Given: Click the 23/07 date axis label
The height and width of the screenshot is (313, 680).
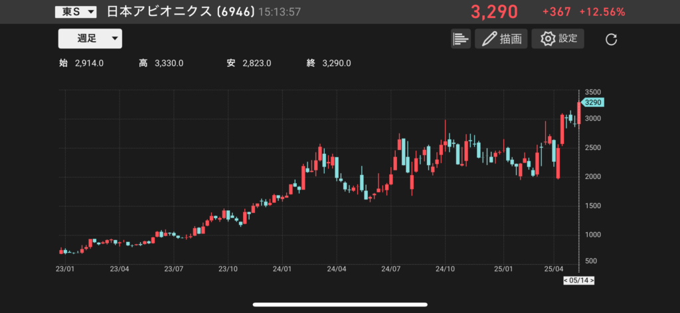Looking at the screenshot, I should 173,269.
